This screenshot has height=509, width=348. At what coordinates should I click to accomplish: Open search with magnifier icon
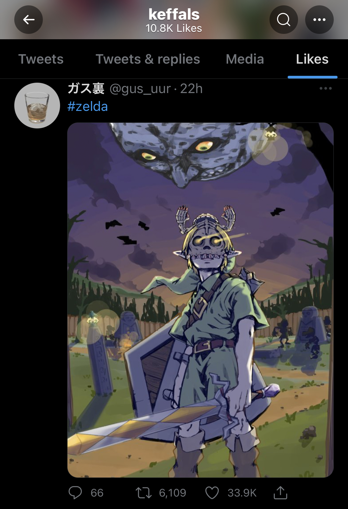pos(283,20)
